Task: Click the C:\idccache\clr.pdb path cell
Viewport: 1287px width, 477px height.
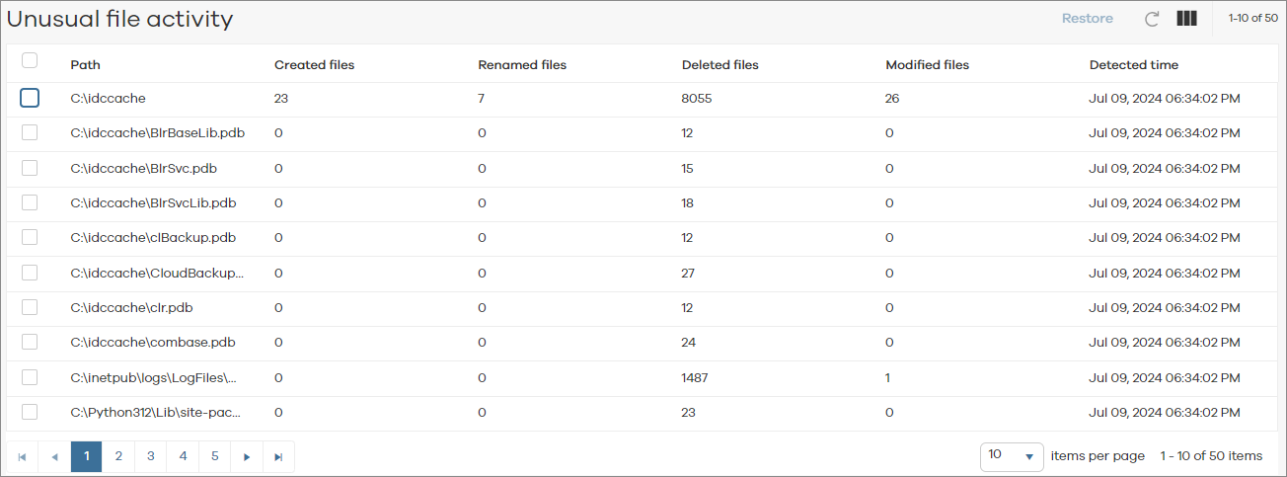Action: click(x=131, y=307)
